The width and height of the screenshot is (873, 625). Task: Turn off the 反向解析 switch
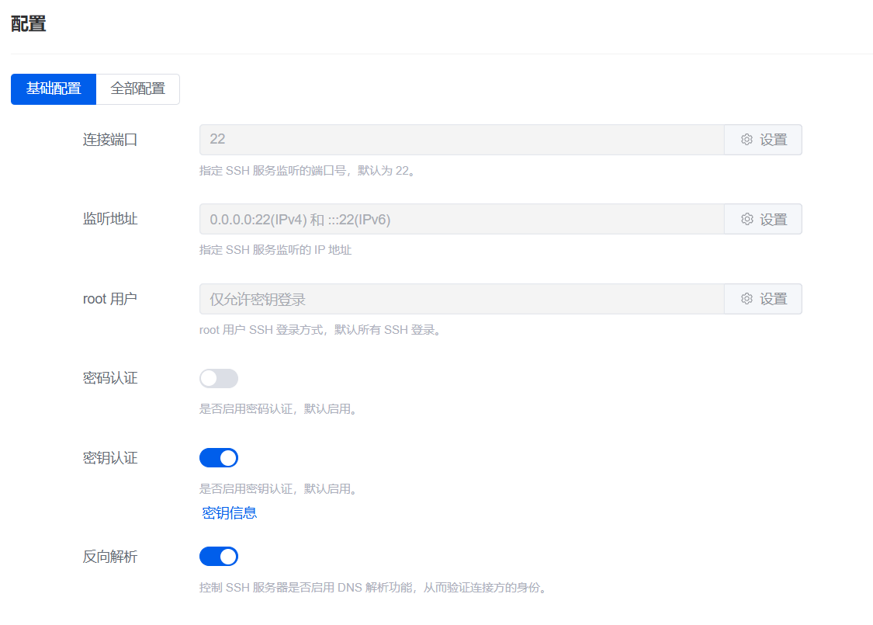click(219, 557)
